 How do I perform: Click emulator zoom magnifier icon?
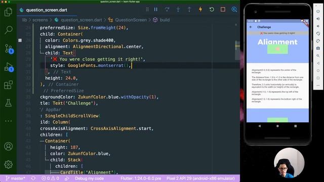click(318, 56)
